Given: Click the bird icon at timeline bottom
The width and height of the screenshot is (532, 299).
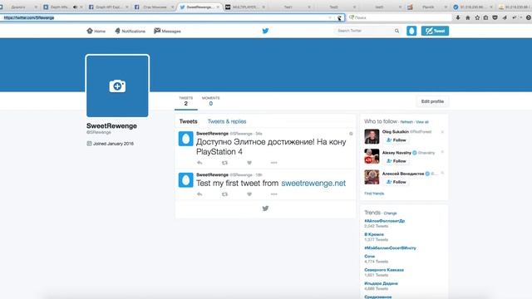Looking at the screenshot, I should [x=265, y=208].
